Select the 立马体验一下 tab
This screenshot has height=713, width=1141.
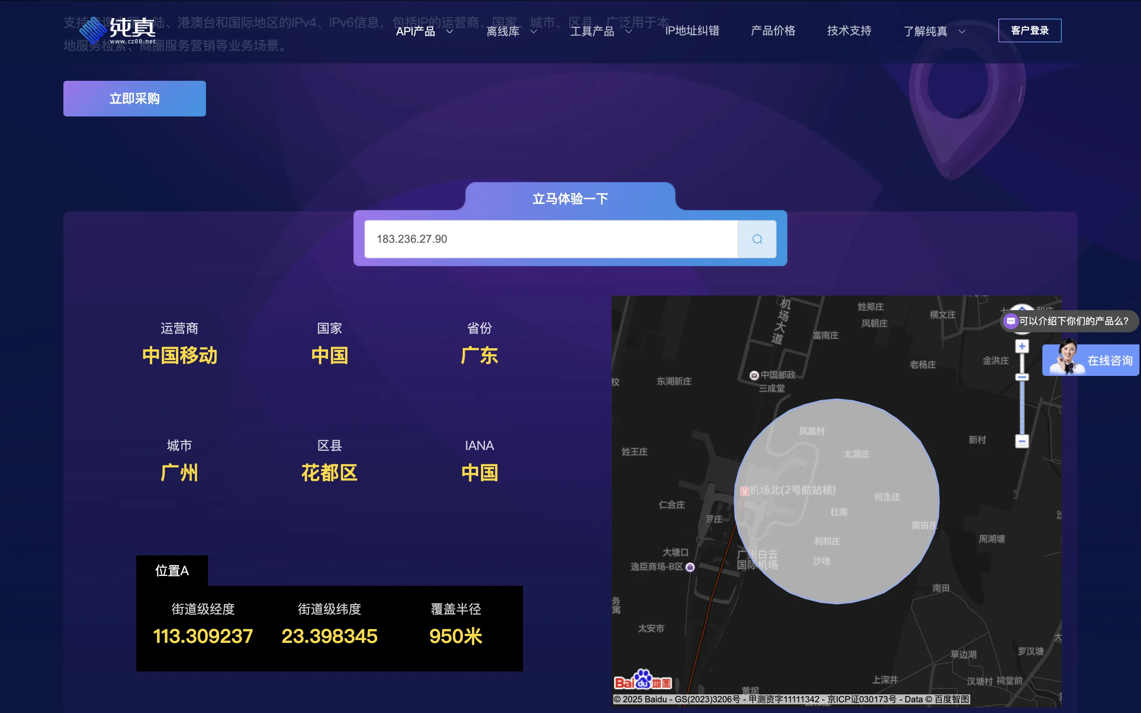(x=570, y=198)
